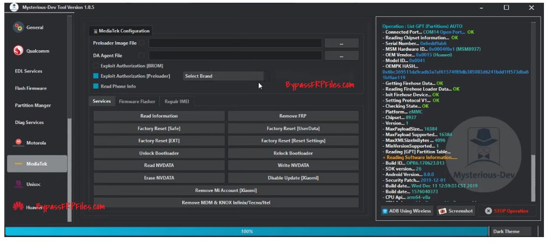Click the "Build ID... OPR6.170623.013" line
This screenshot has width=551, height=243.
[414, 163]
